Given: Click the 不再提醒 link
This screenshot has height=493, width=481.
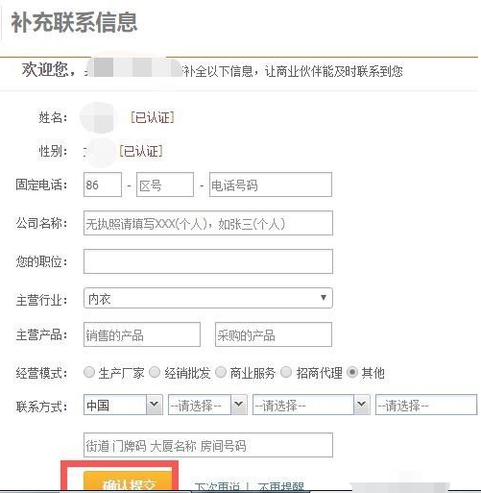Looking at the screenshot, I should (x=281, y=486).
